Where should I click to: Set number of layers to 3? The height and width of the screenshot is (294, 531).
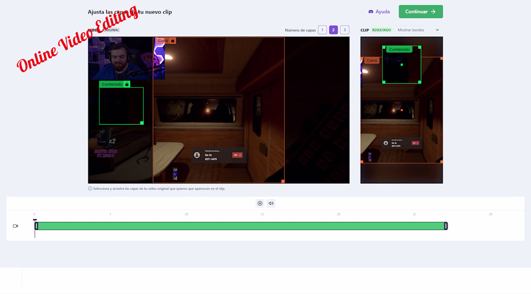click(345, 30)
